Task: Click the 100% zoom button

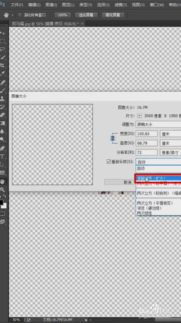Action: [x=63, y=15]
